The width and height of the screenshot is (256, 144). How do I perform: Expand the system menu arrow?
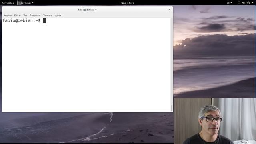click(x=252, y=3)
